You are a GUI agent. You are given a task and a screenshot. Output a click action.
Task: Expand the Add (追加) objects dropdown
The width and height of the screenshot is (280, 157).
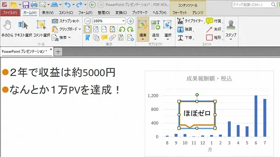[155, 39]
